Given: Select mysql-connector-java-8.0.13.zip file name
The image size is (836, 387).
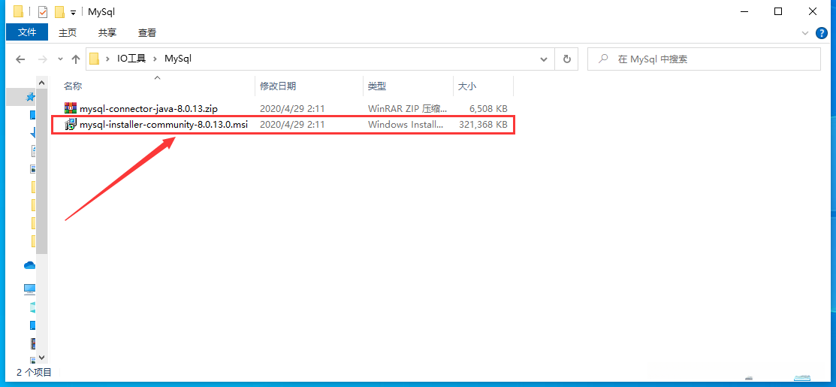Looking at the screenshot, I should point(149,109).
